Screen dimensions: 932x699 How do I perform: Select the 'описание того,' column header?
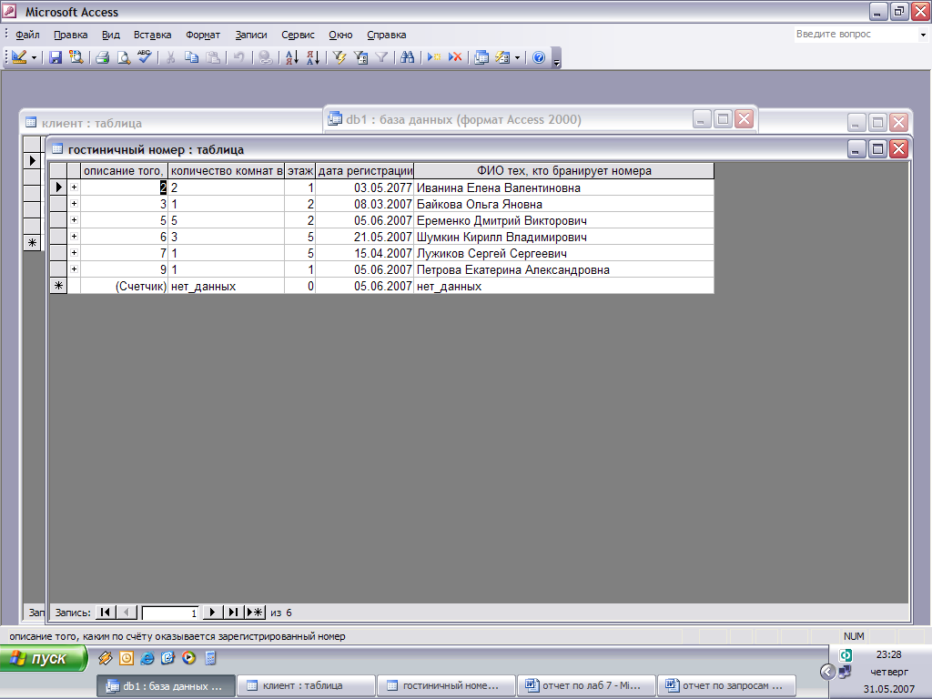pos(124,170)
